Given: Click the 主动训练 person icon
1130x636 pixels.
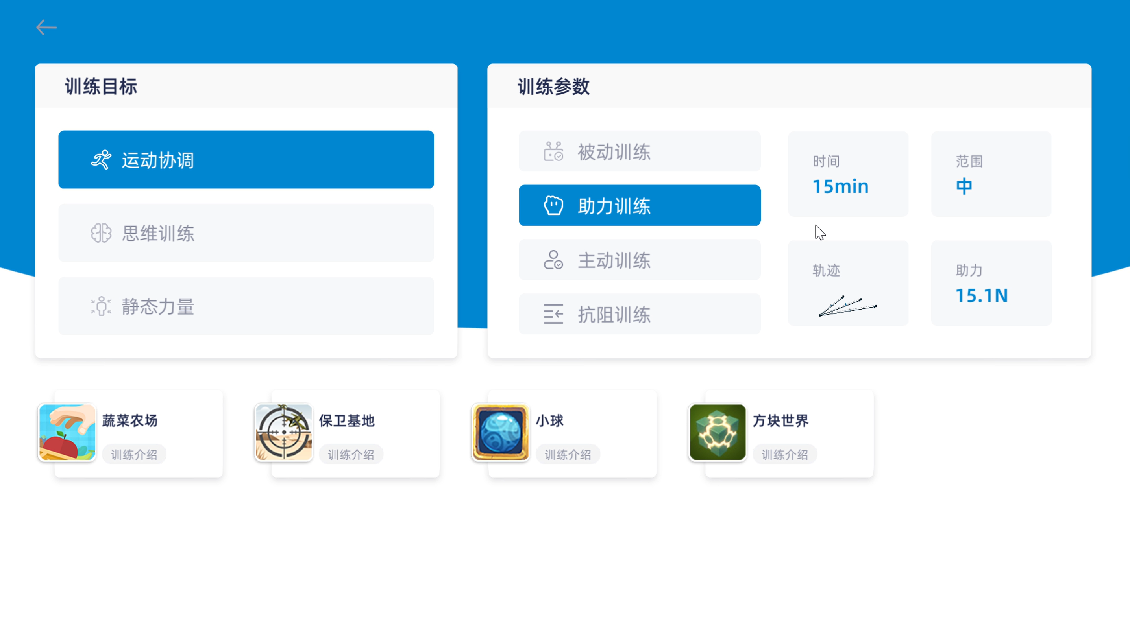Looking at the screenshot, I should [553, 260].
